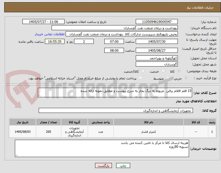Screen dimensions: 221x173
Task: Click the need date cell 1405/08/03
Action: pos(22,132)
